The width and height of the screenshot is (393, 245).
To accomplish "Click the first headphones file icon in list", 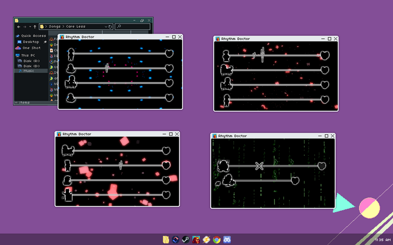I will [52, 39].
